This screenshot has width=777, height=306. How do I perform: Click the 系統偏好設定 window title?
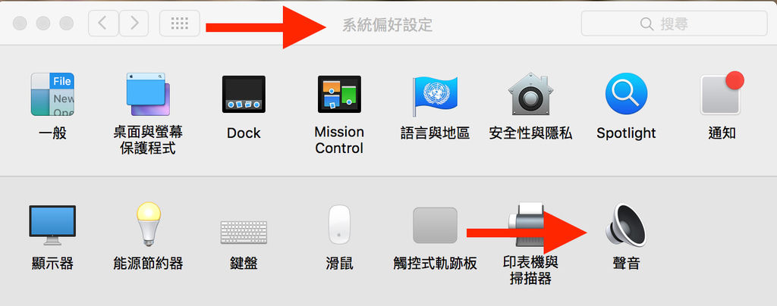[x=387, y=24]
